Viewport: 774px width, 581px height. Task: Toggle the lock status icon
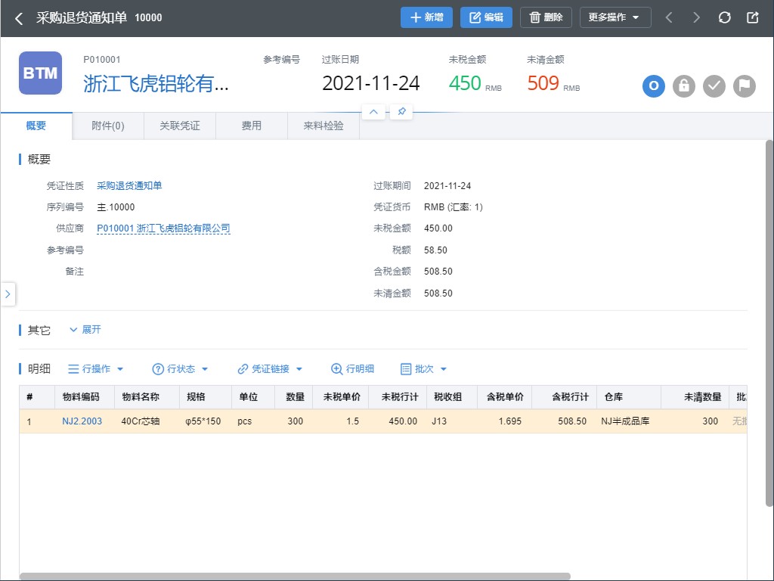[683, 86]
